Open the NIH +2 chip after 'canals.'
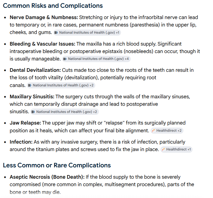213x198 pixels. pos(61,85)
